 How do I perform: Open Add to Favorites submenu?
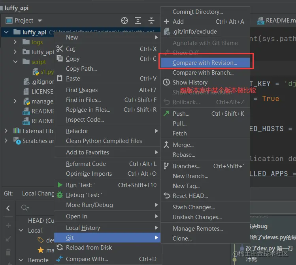tap(107, 152)
